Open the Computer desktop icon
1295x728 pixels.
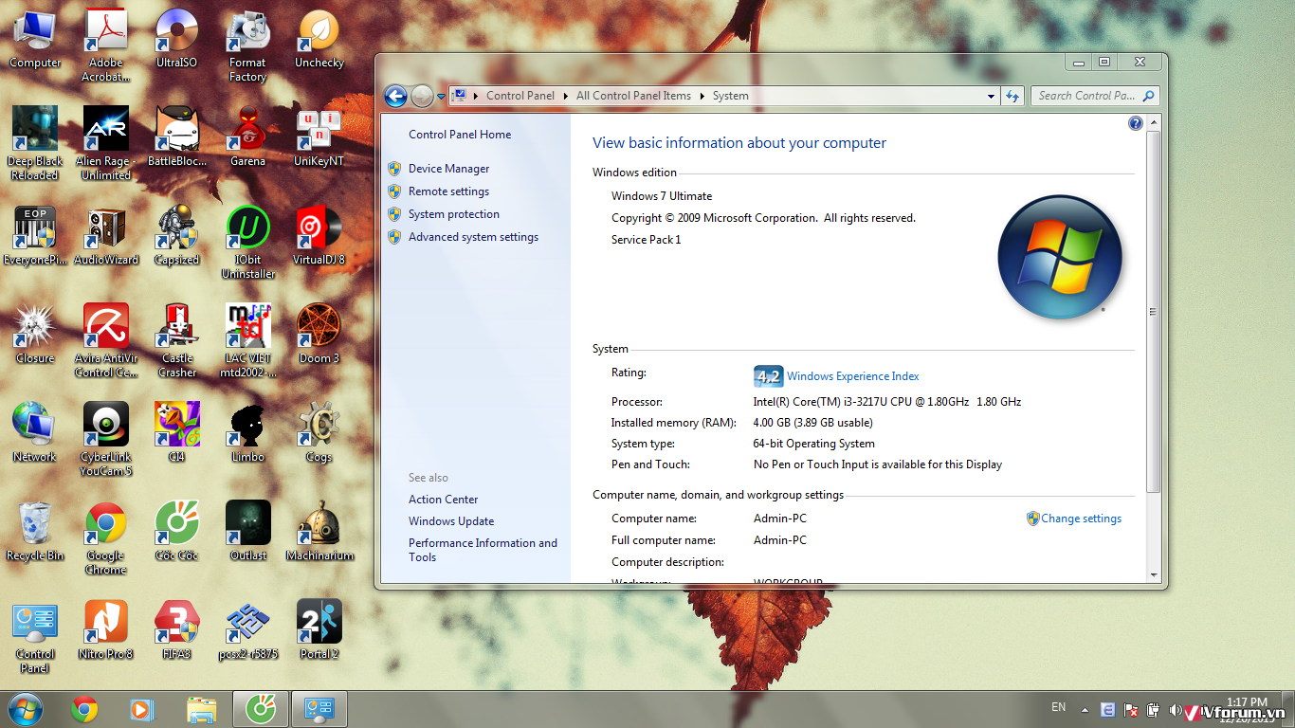click(35, 38)
